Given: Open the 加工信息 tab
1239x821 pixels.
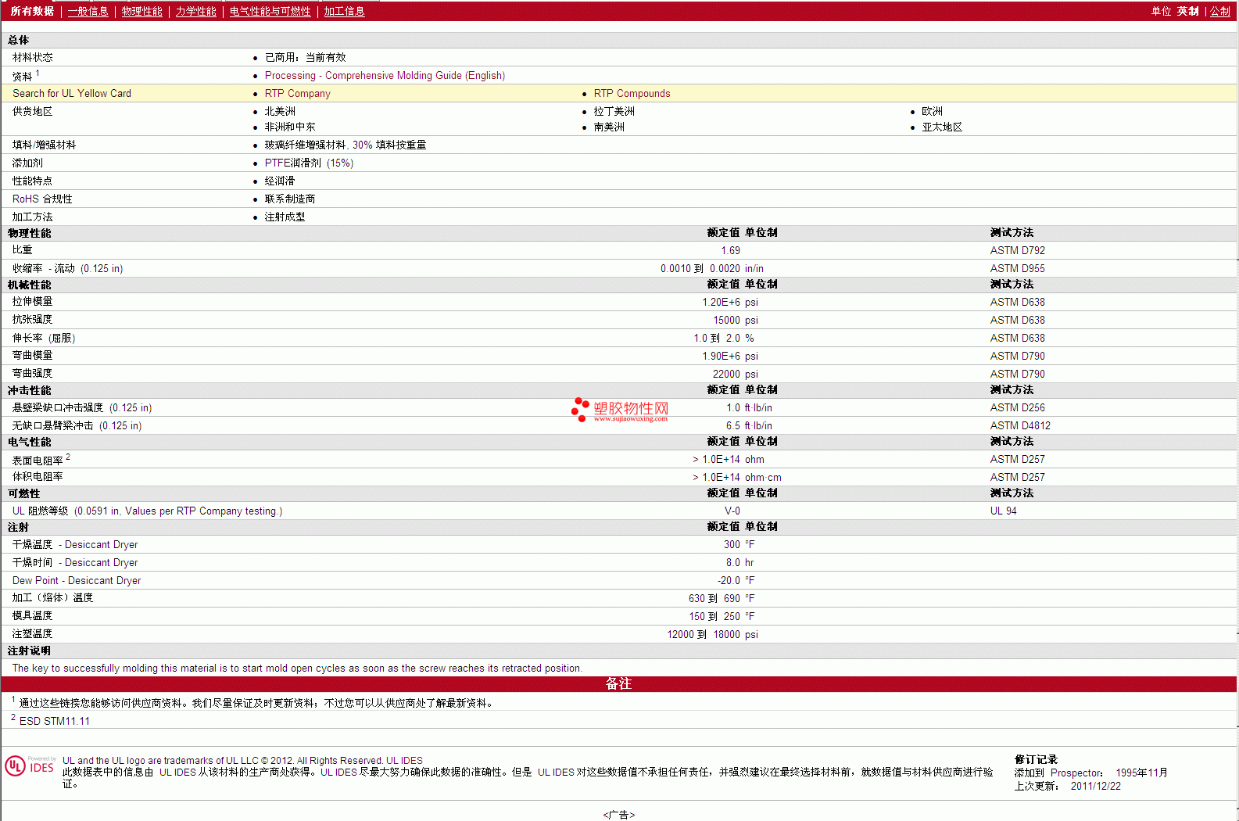Looking at the screenshot, I should (x=344, y=11).
